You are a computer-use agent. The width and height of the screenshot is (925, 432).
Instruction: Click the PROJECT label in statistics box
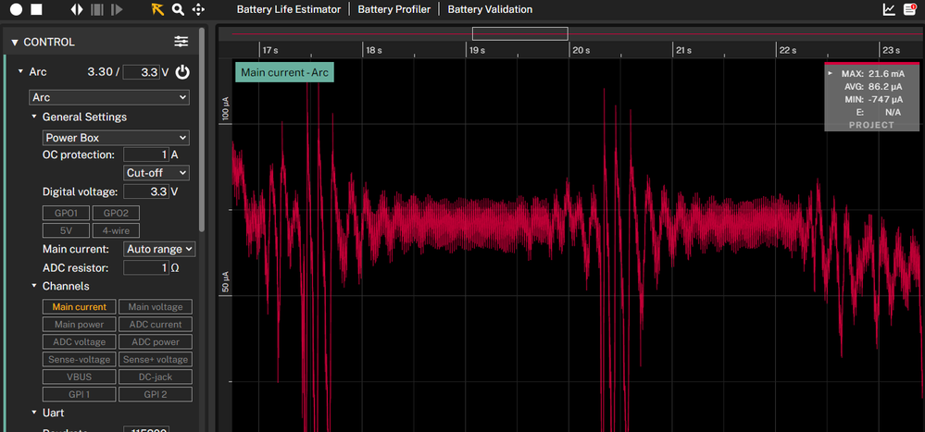871,125
